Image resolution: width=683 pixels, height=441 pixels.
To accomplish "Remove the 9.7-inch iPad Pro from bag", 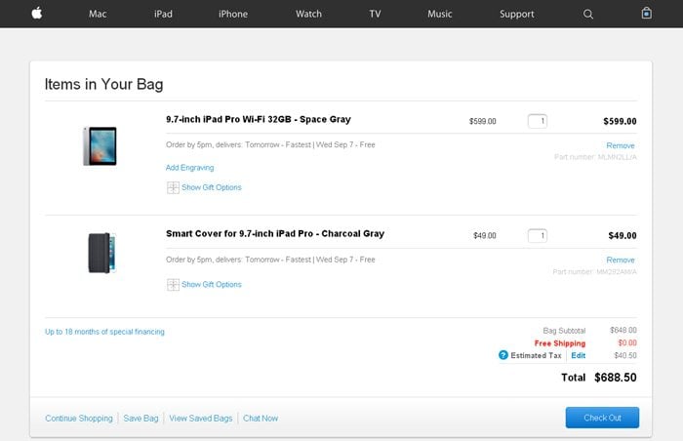I will click(621, 145).
